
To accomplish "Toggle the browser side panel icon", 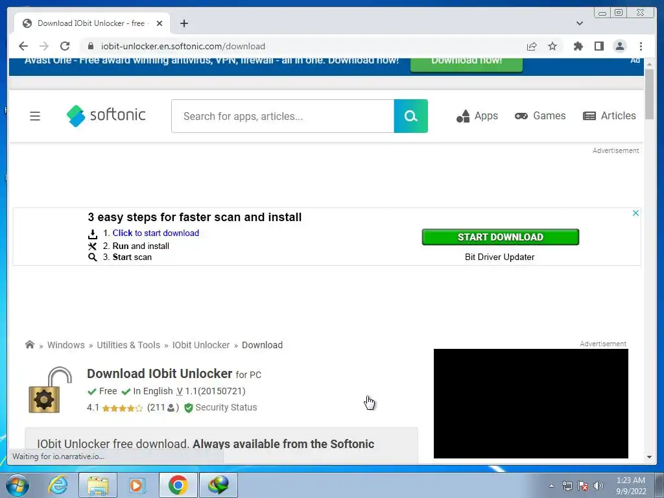I will click(599, 46).
